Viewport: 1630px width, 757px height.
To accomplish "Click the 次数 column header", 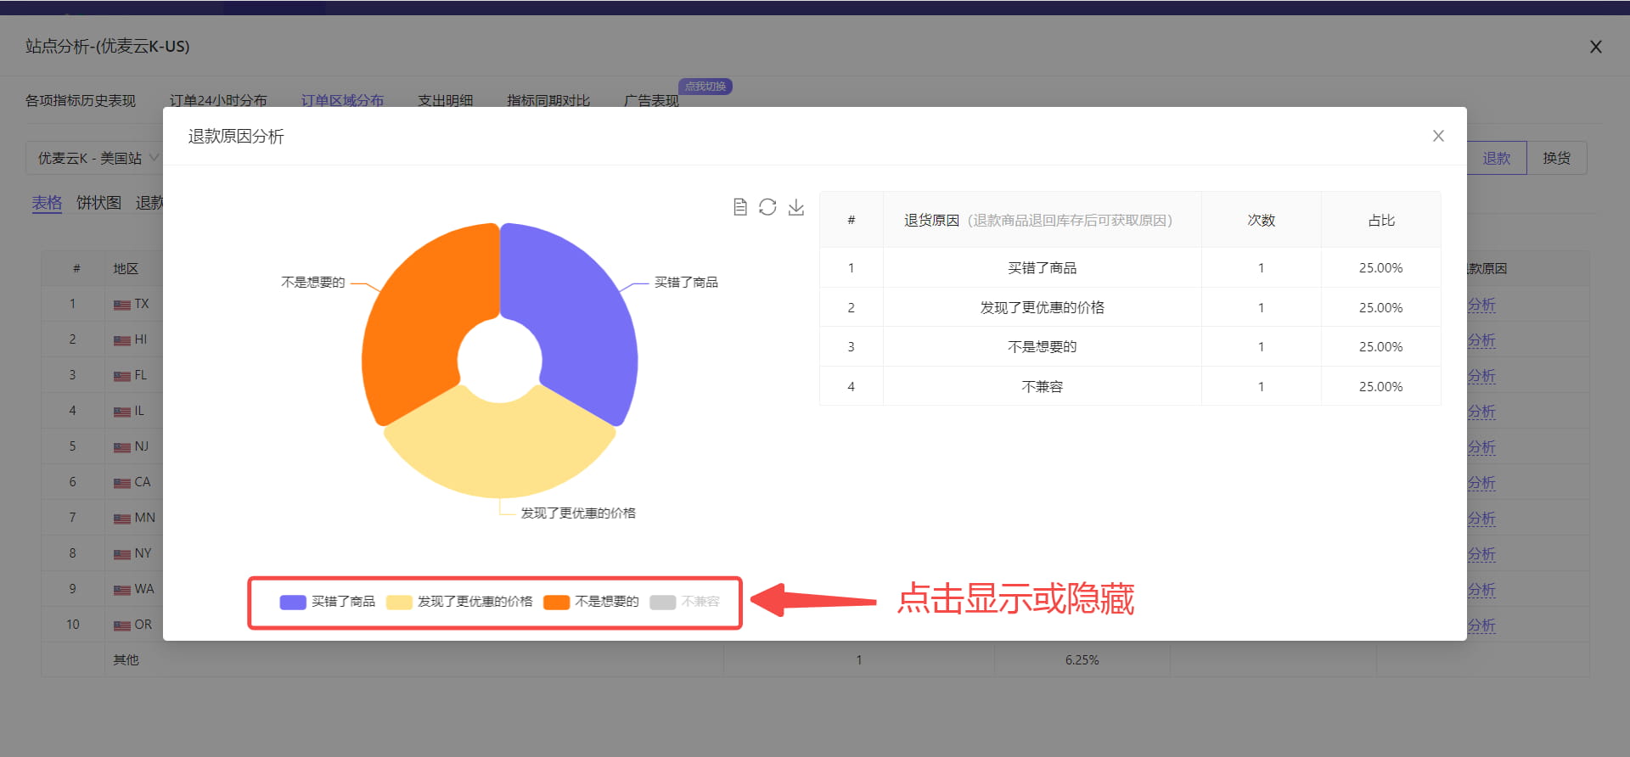I will pyautogui.click(x=1261, y=220).
